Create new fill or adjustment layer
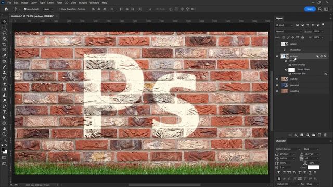Screen dimensions: 333x187 point(308,135)
